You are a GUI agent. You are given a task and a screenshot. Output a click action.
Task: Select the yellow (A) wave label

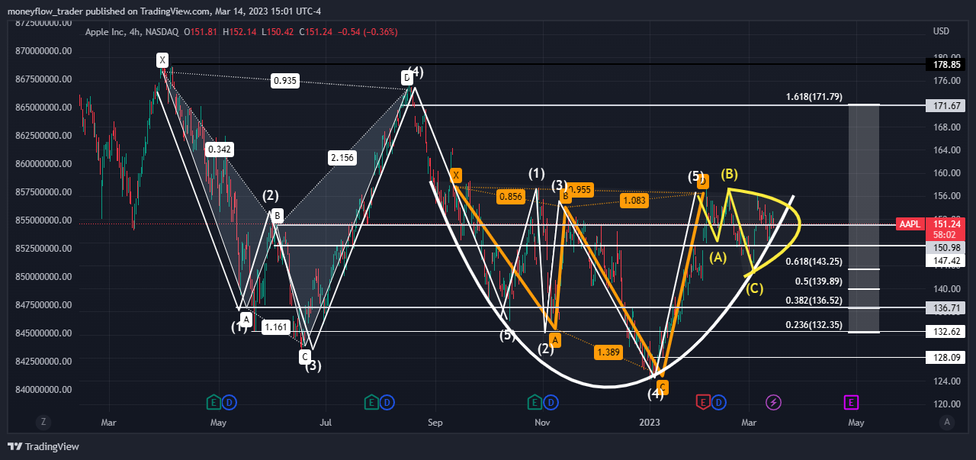click(718, 258)
